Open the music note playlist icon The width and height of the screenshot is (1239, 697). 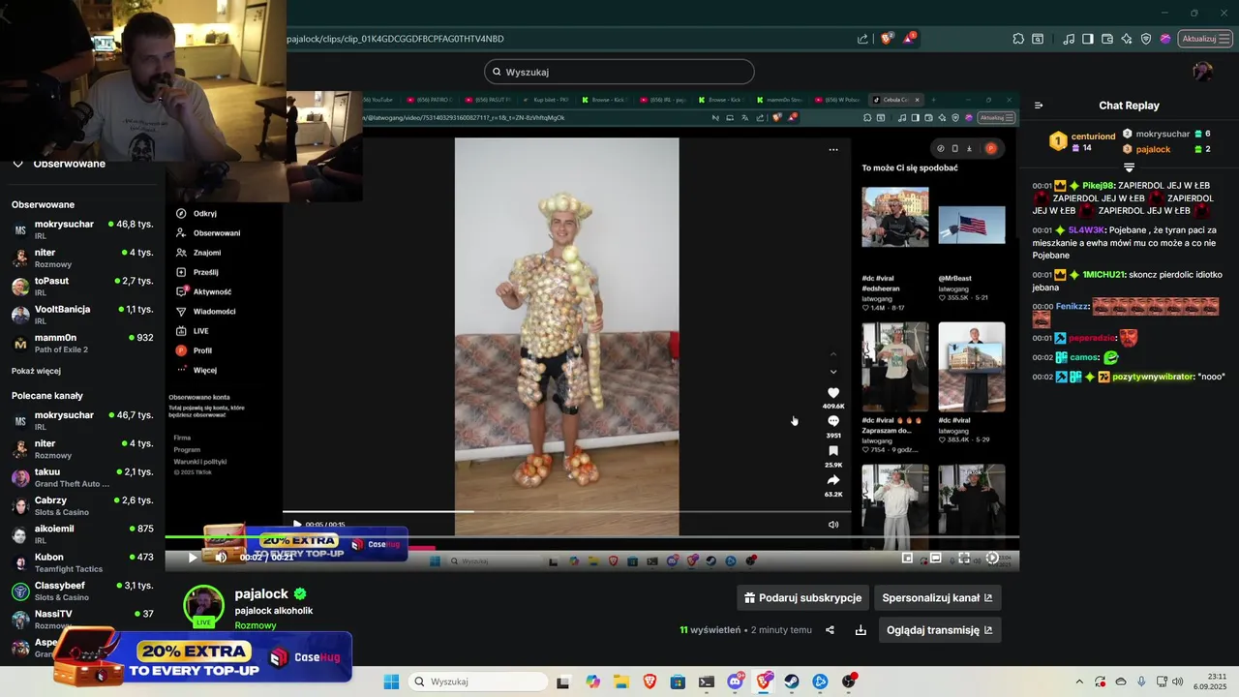point(1069,39)
